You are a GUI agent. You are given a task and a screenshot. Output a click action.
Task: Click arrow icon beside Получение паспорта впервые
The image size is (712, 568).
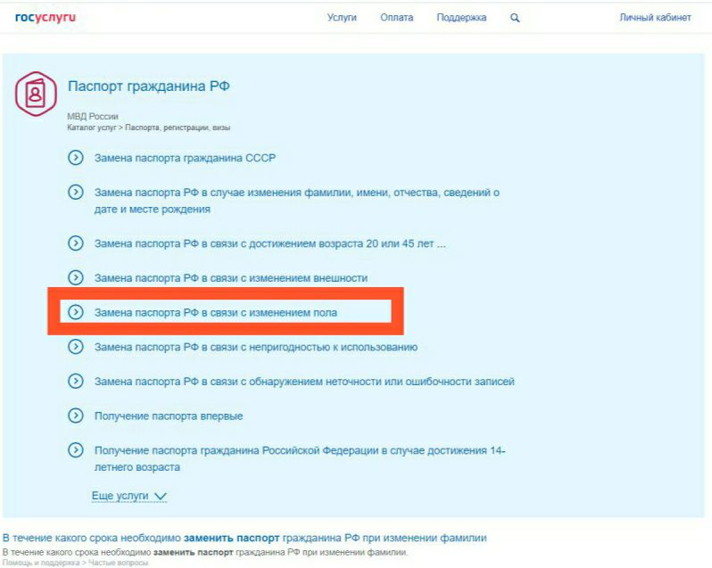76,416
